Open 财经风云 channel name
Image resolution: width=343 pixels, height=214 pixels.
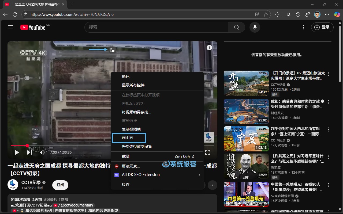277,113
